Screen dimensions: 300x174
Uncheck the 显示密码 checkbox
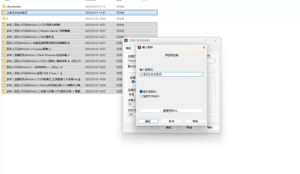click(141, 91)
